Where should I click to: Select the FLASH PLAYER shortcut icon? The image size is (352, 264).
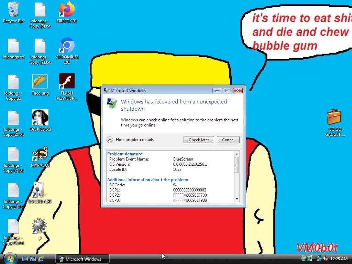(67, 87)
